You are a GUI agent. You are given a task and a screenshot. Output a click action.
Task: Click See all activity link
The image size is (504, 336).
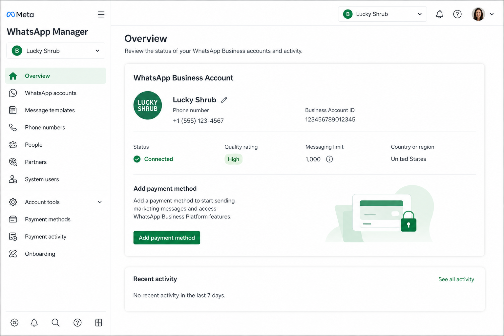pyautogui.click(x=456, y=279)
